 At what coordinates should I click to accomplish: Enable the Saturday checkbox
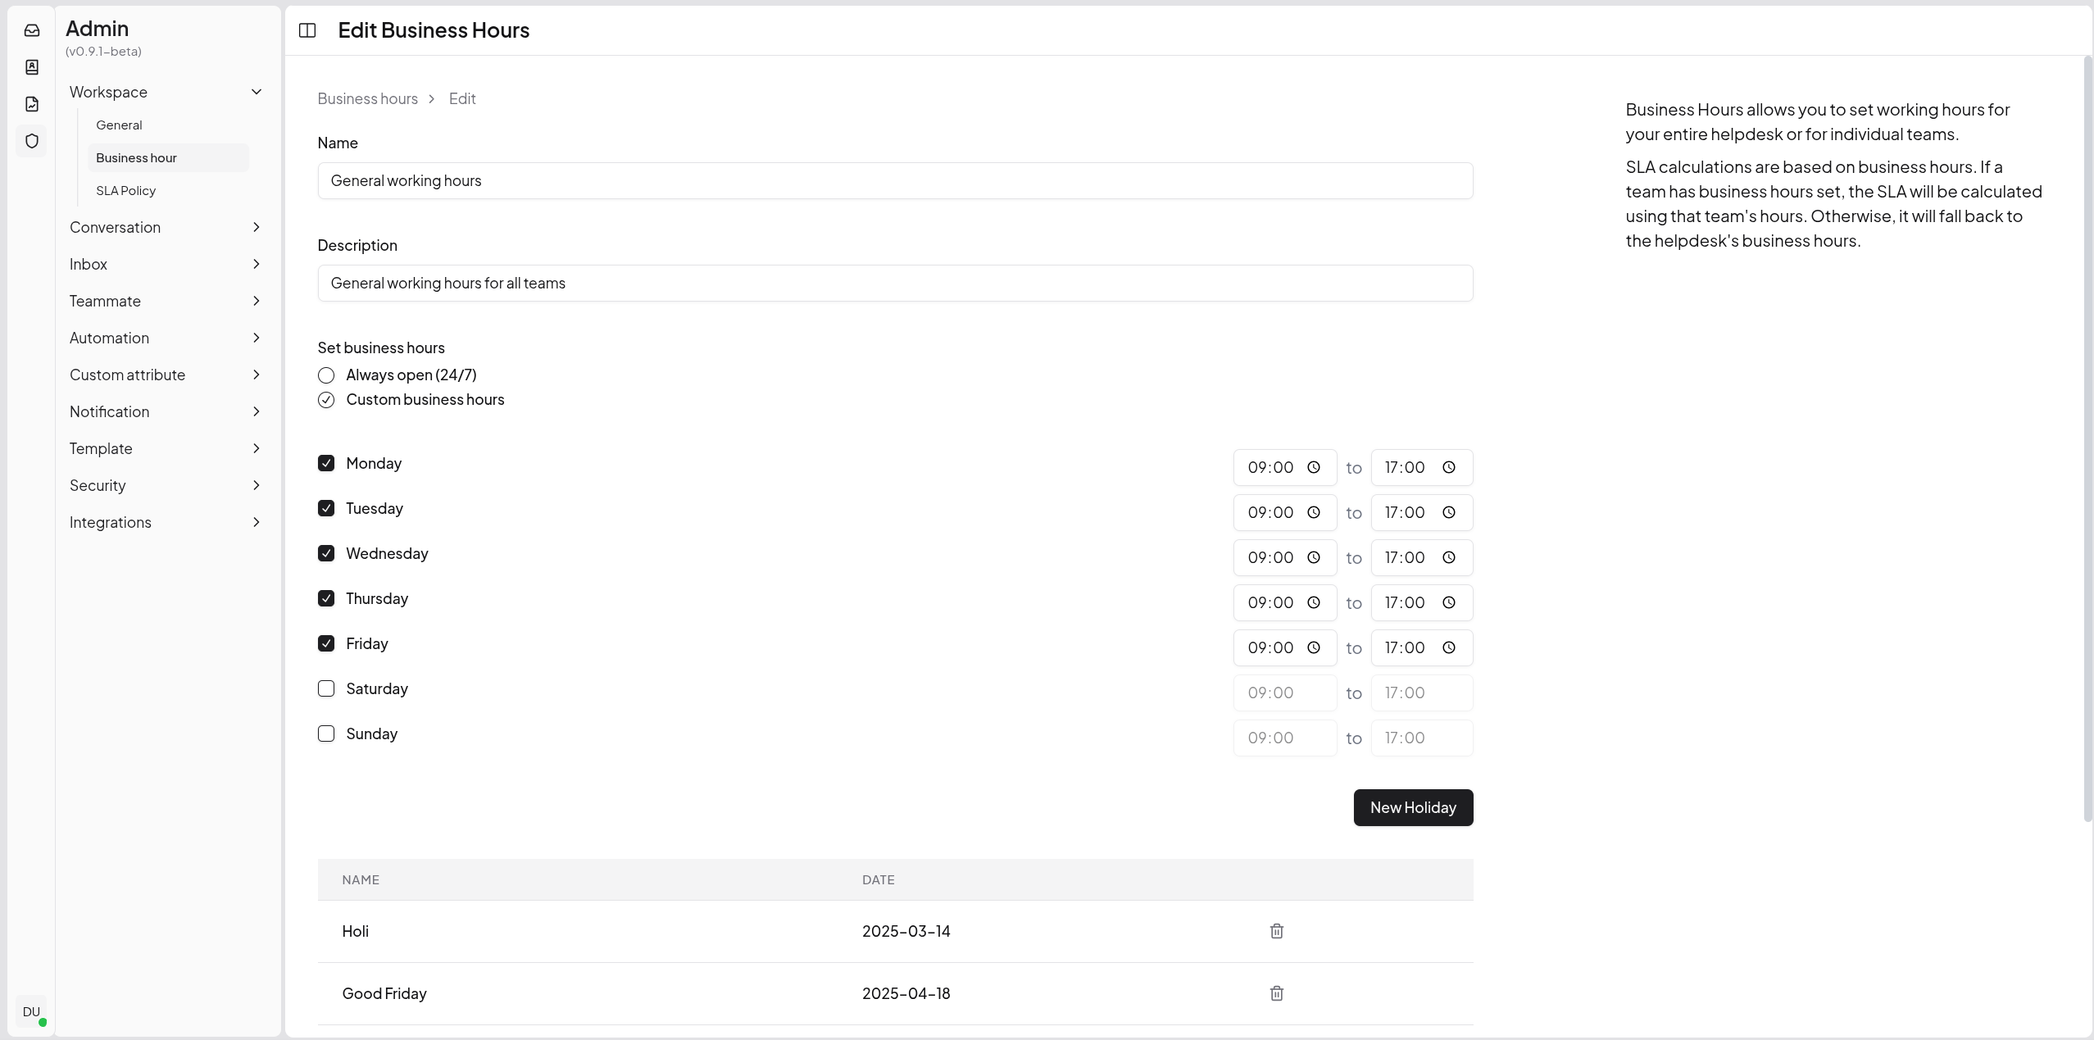pos(326,688)
